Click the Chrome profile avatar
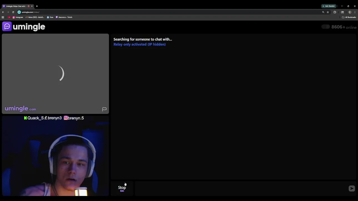358x201 pixels. (350, 12)
